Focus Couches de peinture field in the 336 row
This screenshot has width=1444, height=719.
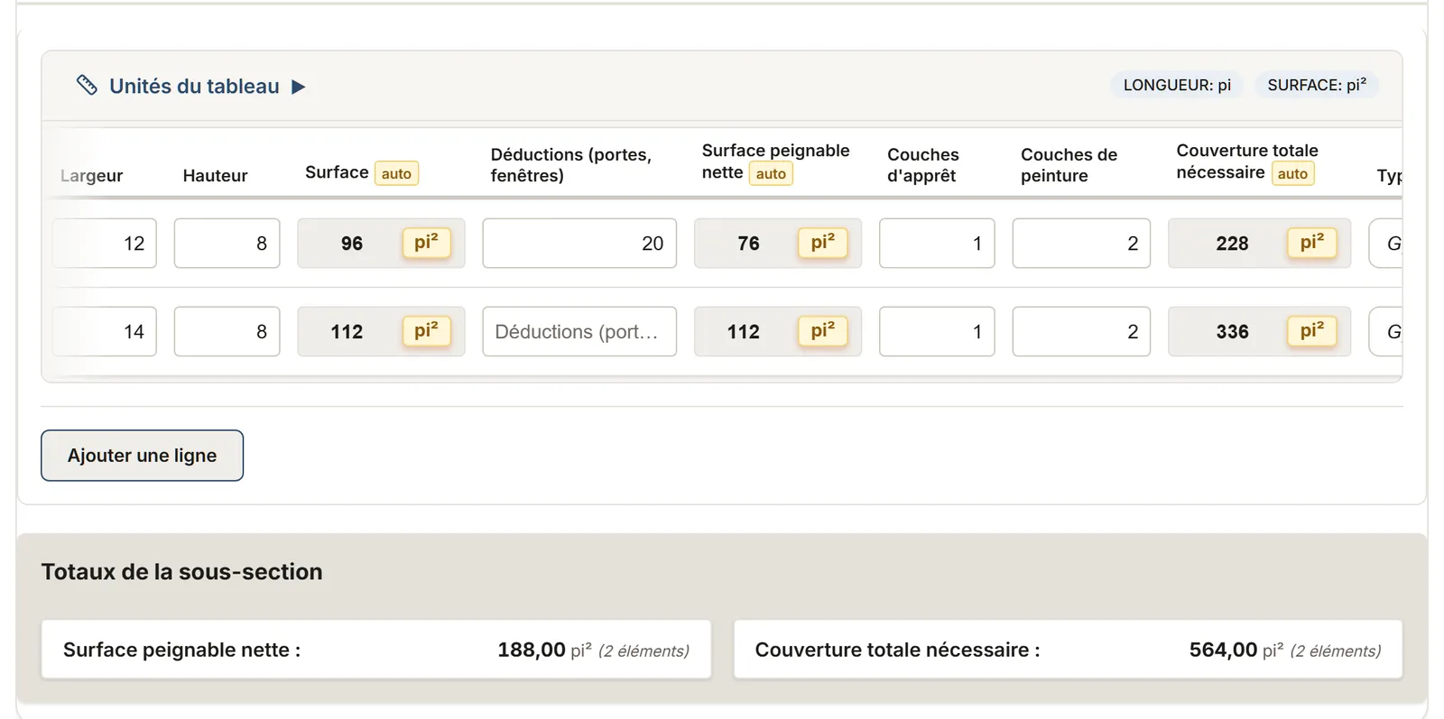1081,332
